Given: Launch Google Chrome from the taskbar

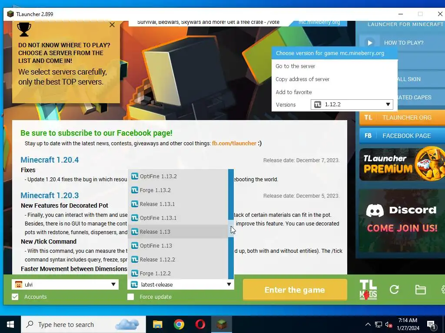Looking at the screenshot, I should (x=179, y=324).
